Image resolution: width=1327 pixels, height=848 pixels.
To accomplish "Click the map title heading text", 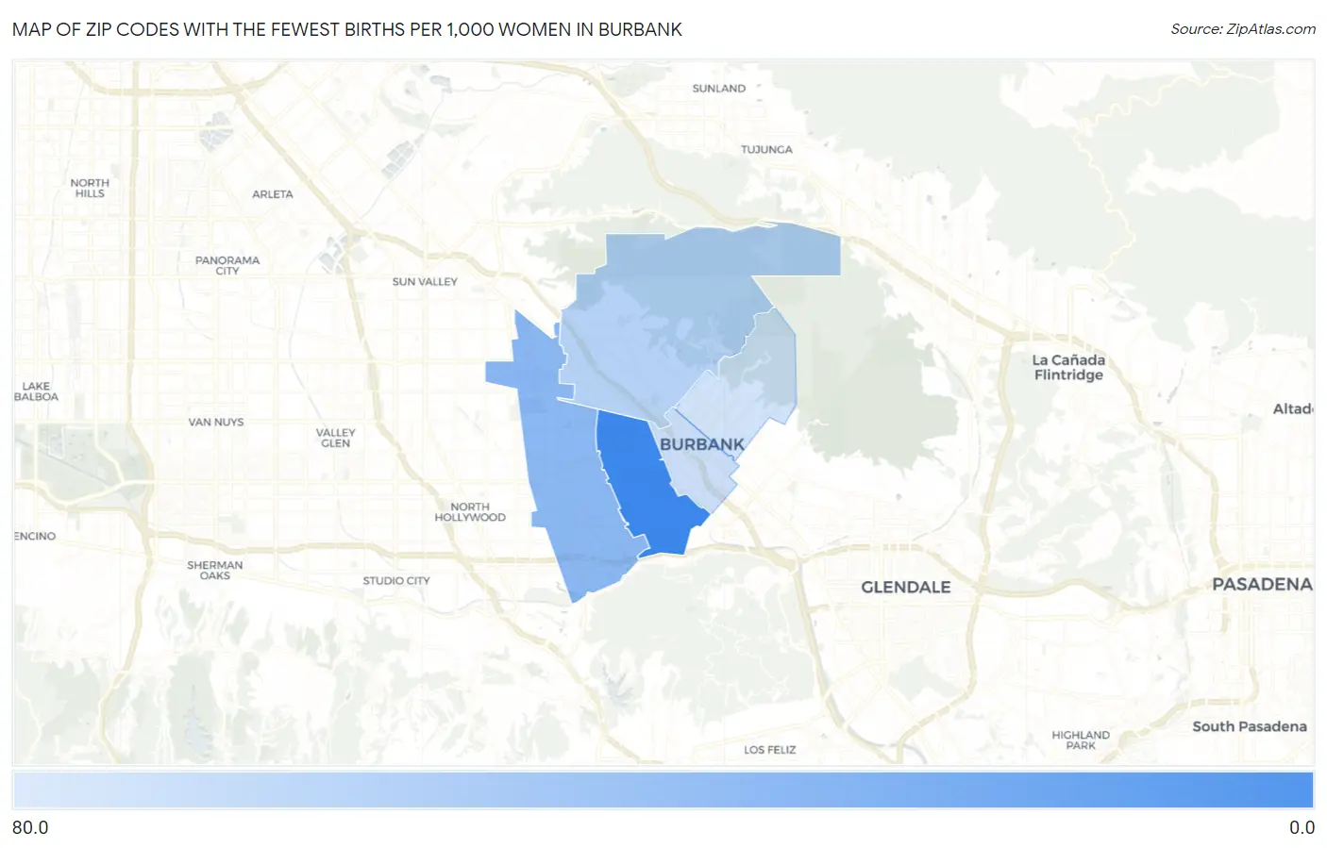I will click(x=347, y=29).
